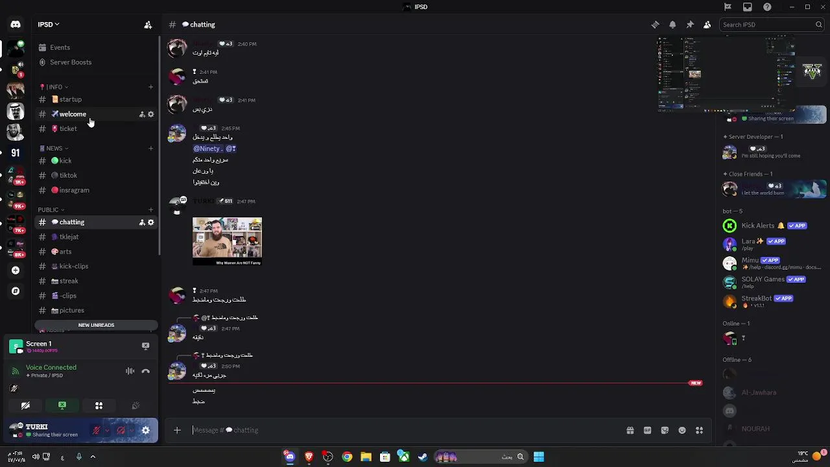The width and height of the screenshot is (830, 467).
Task: Click the Voice Connected status text
Action: (51, 367)
